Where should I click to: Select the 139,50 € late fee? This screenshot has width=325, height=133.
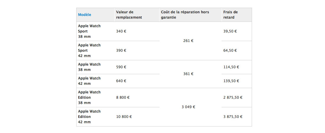[x=231, y=81]
